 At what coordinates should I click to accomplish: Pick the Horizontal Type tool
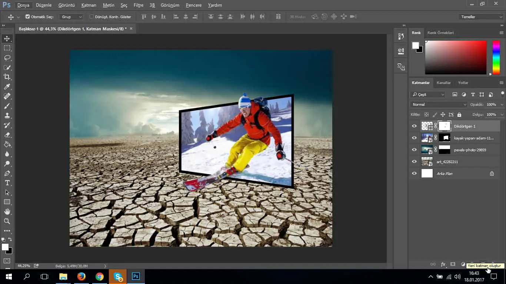(x=7, y=183)
